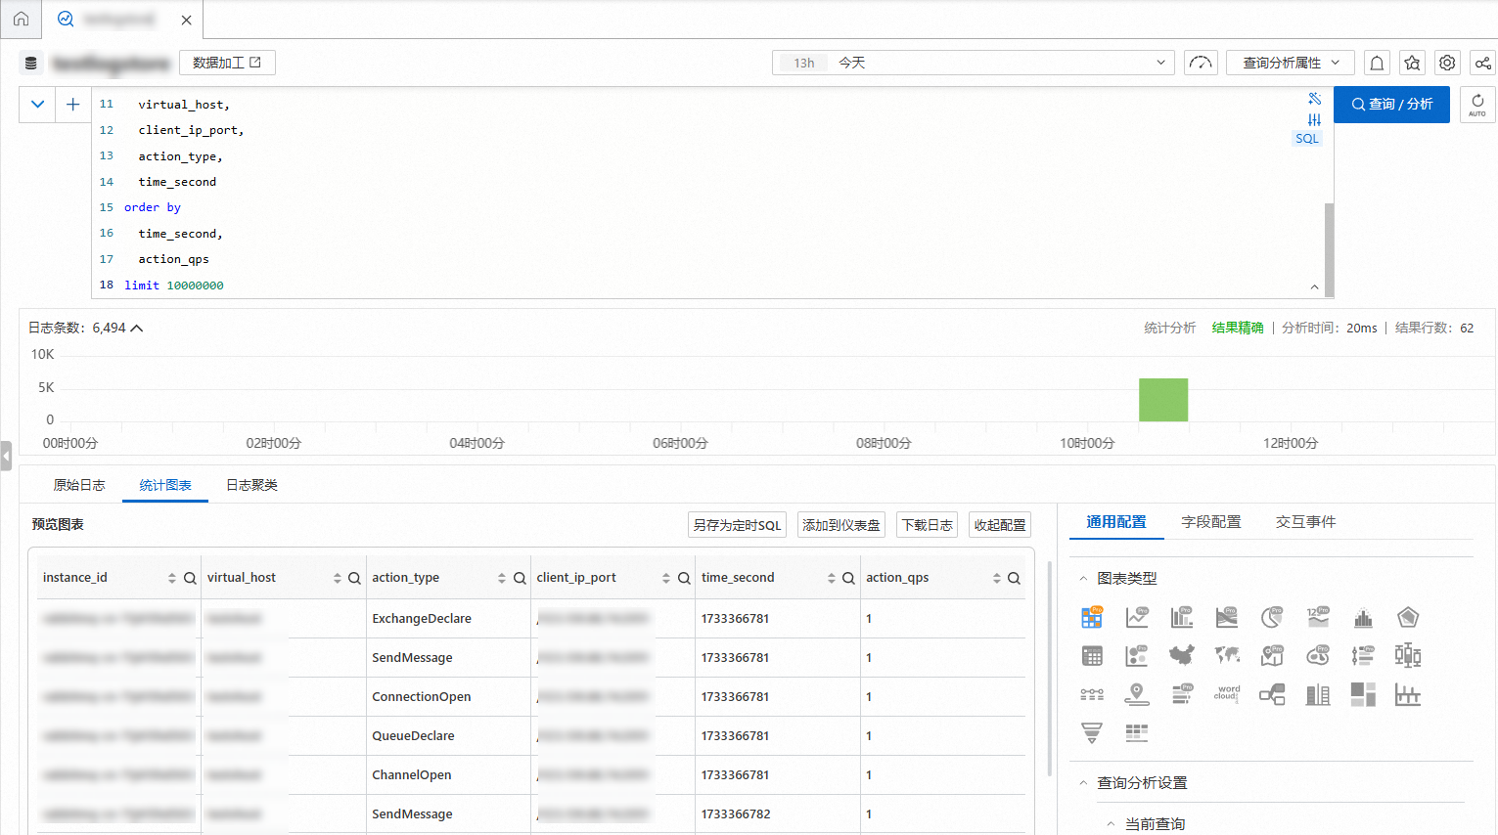
Task: Open the time range dropdown showing 今天
Action: click(x=974, y=63)
